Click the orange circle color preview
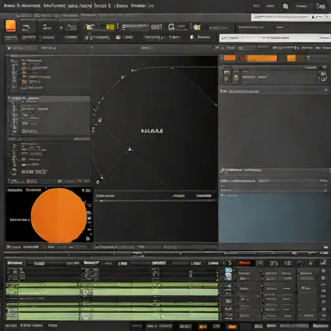 [x=59, y=215]
